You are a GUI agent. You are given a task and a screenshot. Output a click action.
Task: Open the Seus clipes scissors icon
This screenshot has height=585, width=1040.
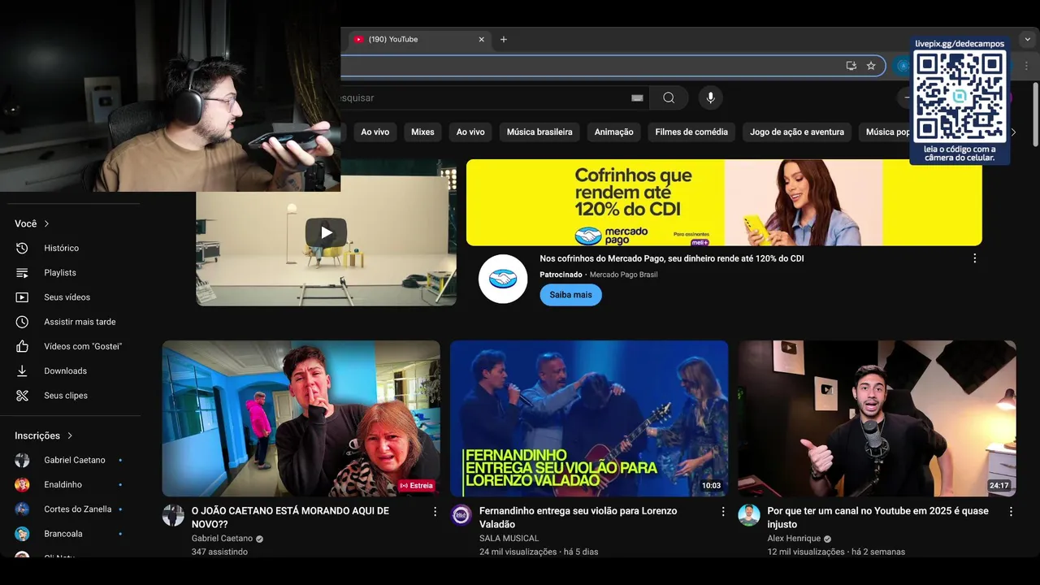click(x=22, y=396)
